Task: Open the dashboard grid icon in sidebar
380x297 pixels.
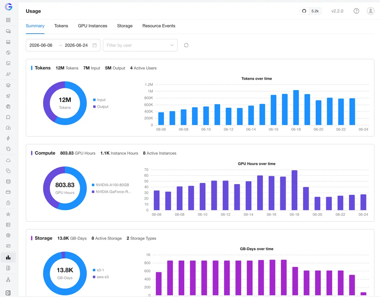Action: 8,20
